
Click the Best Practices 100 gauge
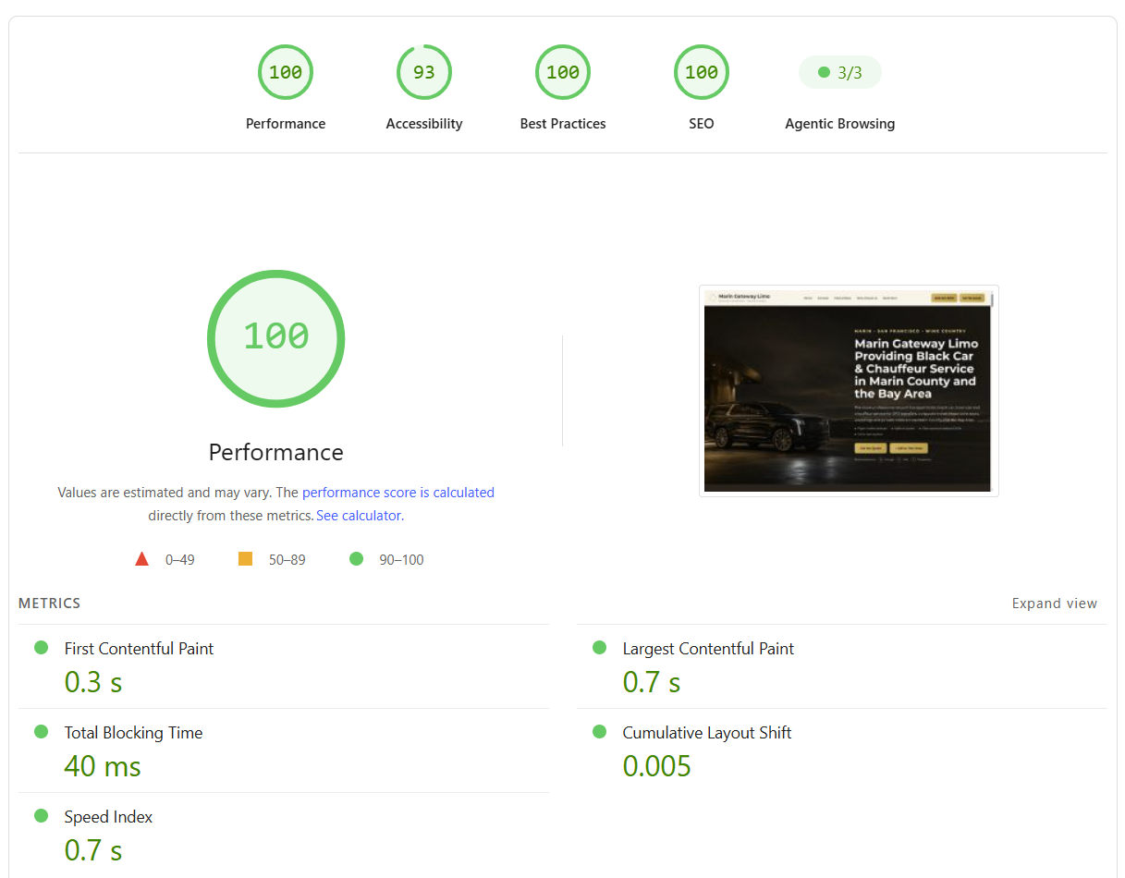[563, 72]
